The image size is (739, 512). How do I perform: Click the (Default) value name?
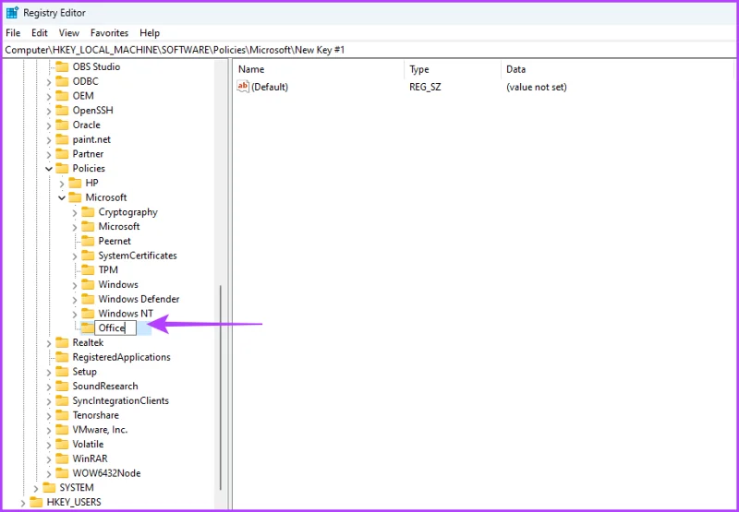(x=270, y=87)
